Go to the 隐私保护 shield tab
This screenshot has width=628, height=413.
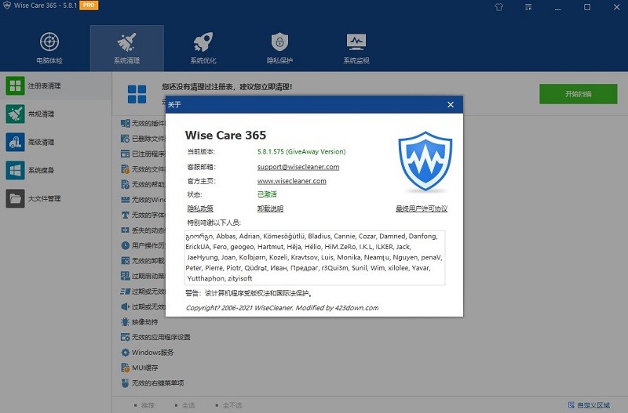[279, 48]
